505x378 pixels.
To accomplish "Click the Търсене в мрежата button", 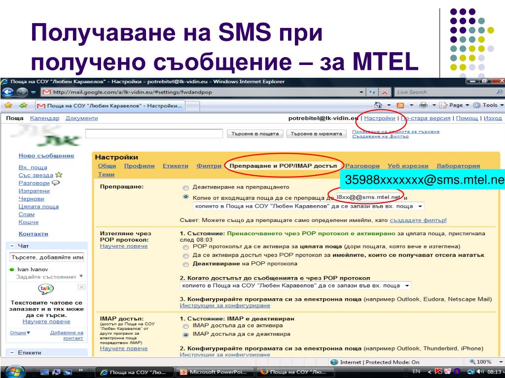I will click(316, 134).
